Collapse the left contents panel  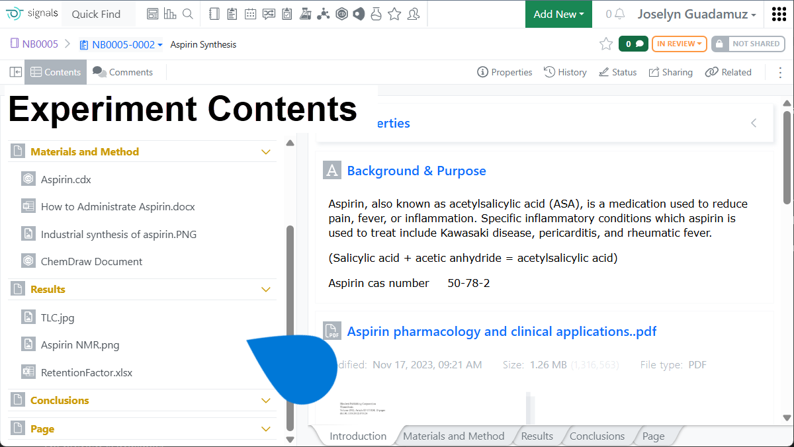pos(15,72)
